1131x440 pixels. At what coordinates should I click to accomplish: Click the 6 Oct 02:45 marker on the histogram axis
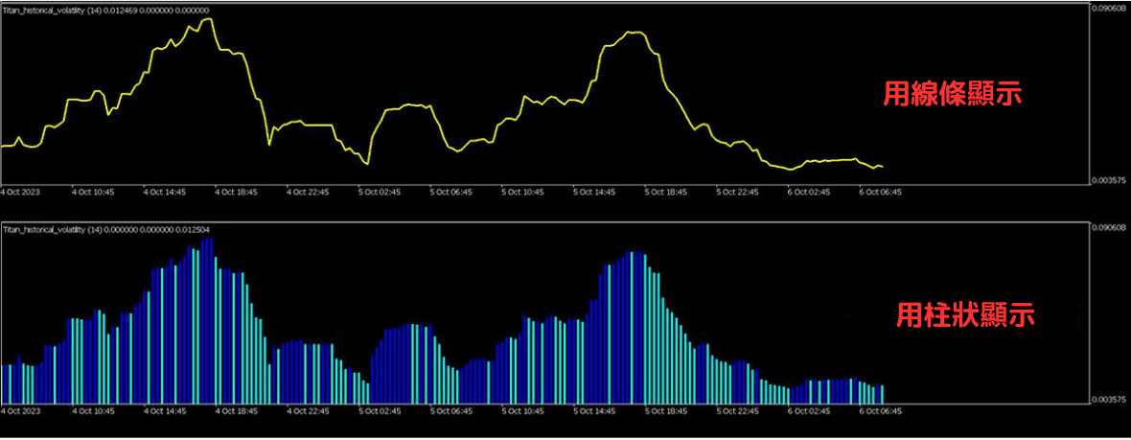coord(810,411)
